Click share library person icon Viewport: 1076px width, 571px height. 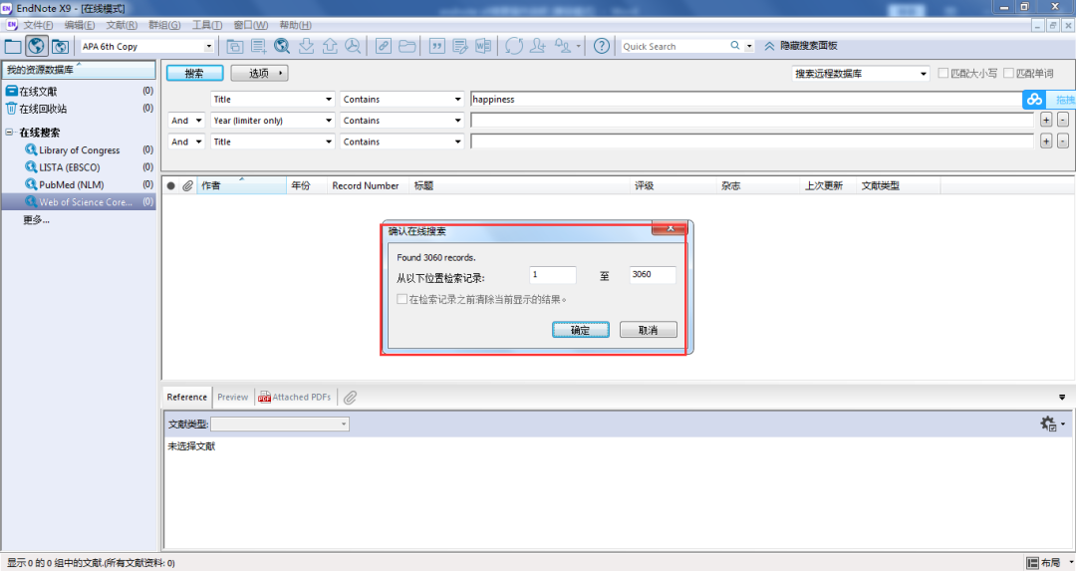click(538, 46)
